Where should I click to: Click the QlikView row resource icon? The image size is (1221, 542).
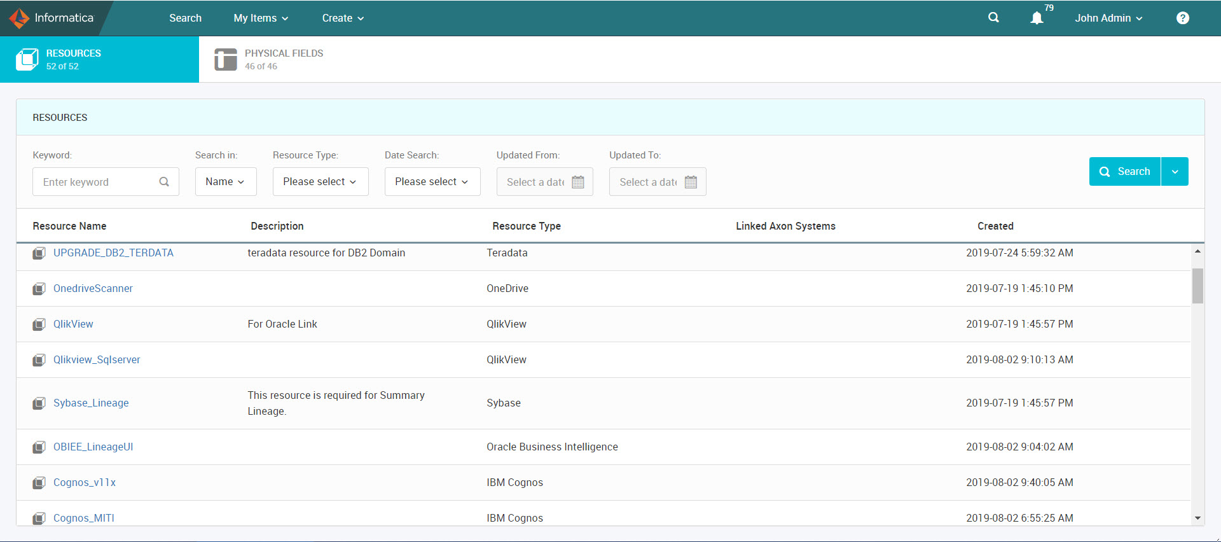click(39, 324)
